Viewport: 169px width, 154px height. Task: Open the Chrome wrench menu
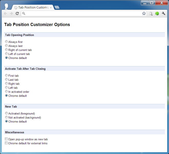click(163, 13)
